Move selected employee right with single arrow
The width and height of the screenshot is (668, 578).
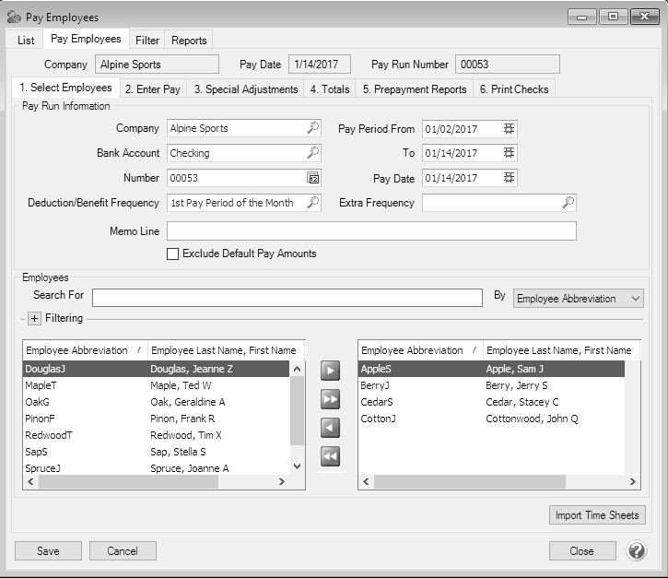click(330, 371)
